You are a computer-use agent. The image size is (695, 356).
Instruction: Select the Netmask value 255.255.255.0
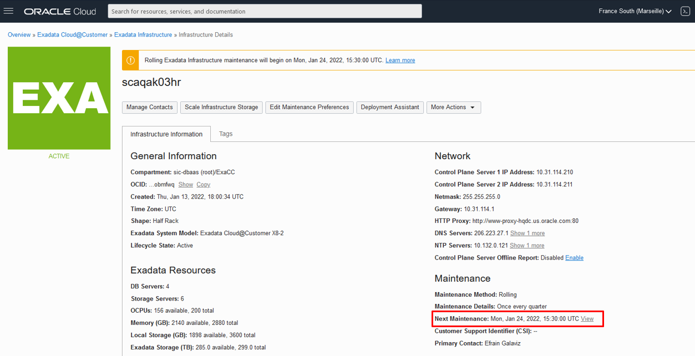tap(481, 197)
